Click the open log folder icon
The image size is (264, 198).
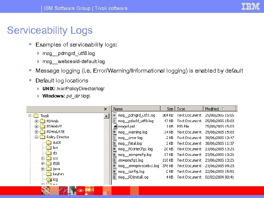49,179
